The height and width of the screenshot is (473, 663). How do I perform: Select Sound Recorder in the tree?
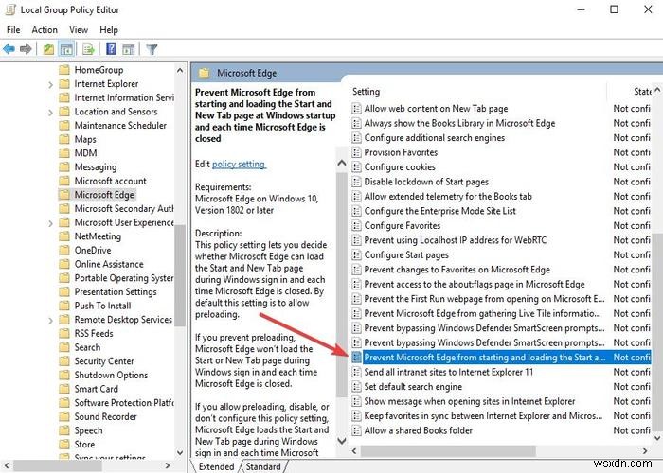tap(106, 416)
